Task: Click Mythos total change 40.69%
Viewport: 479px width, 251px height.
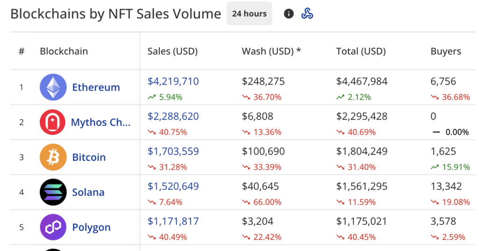Action: pos(356,132)
